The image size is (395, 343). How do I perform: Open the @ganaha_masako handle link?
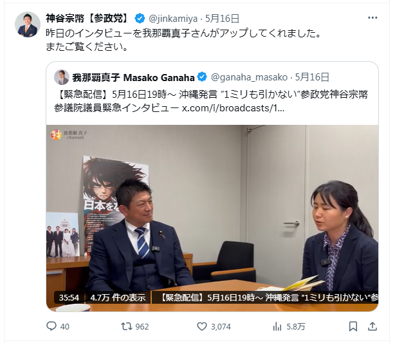coord(249,77)
